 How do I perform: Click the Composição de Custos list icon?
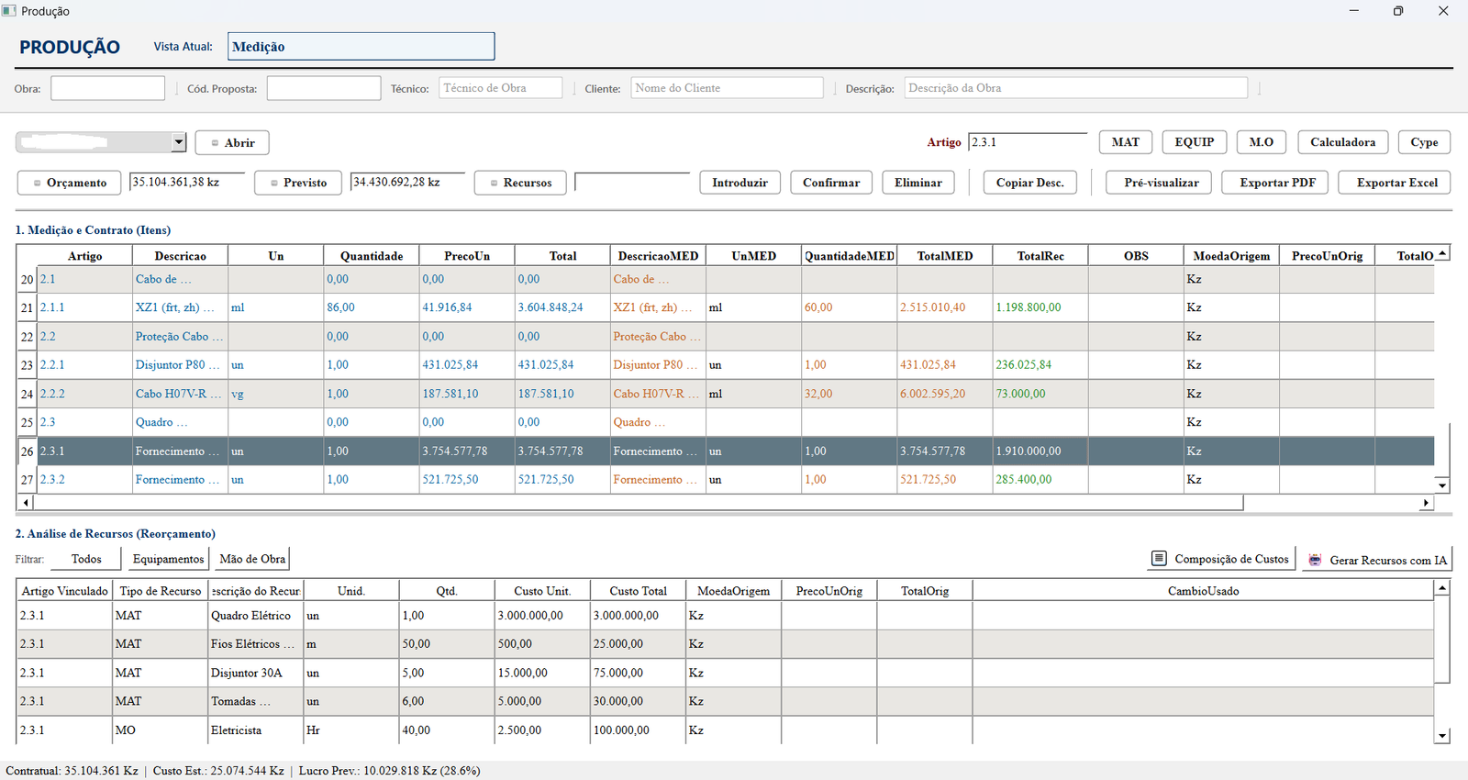pos(1159,559)
